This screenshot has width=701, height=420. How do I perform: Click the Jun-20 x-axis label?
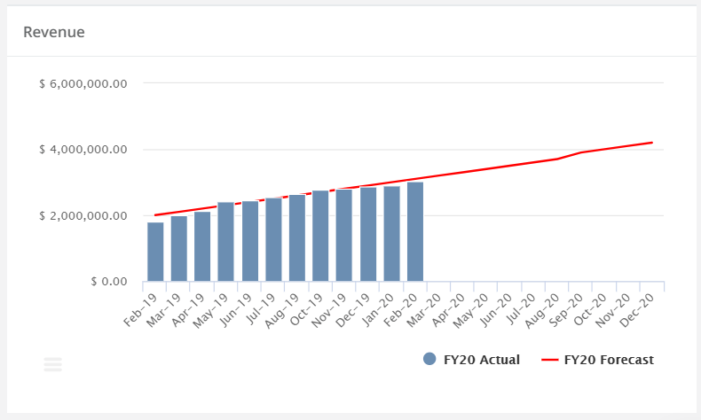(495, 310)
